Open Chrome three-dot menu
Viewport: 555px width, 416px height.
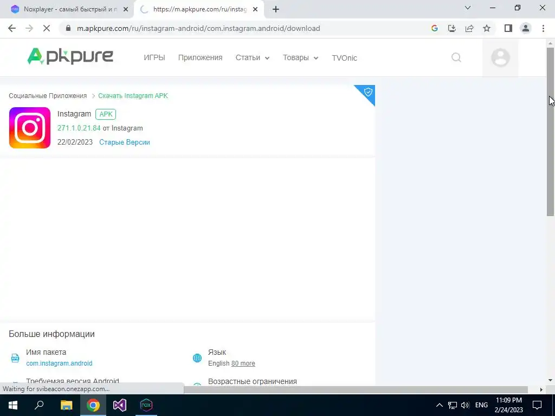(543, 28)
